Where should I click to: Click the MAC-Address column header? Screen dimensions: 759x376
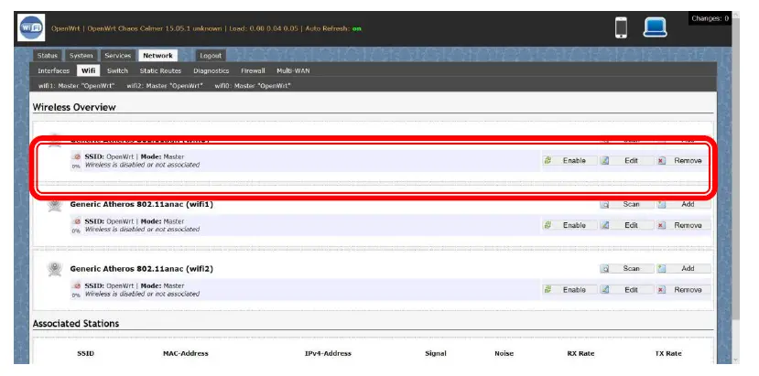[x=185, y=353]
